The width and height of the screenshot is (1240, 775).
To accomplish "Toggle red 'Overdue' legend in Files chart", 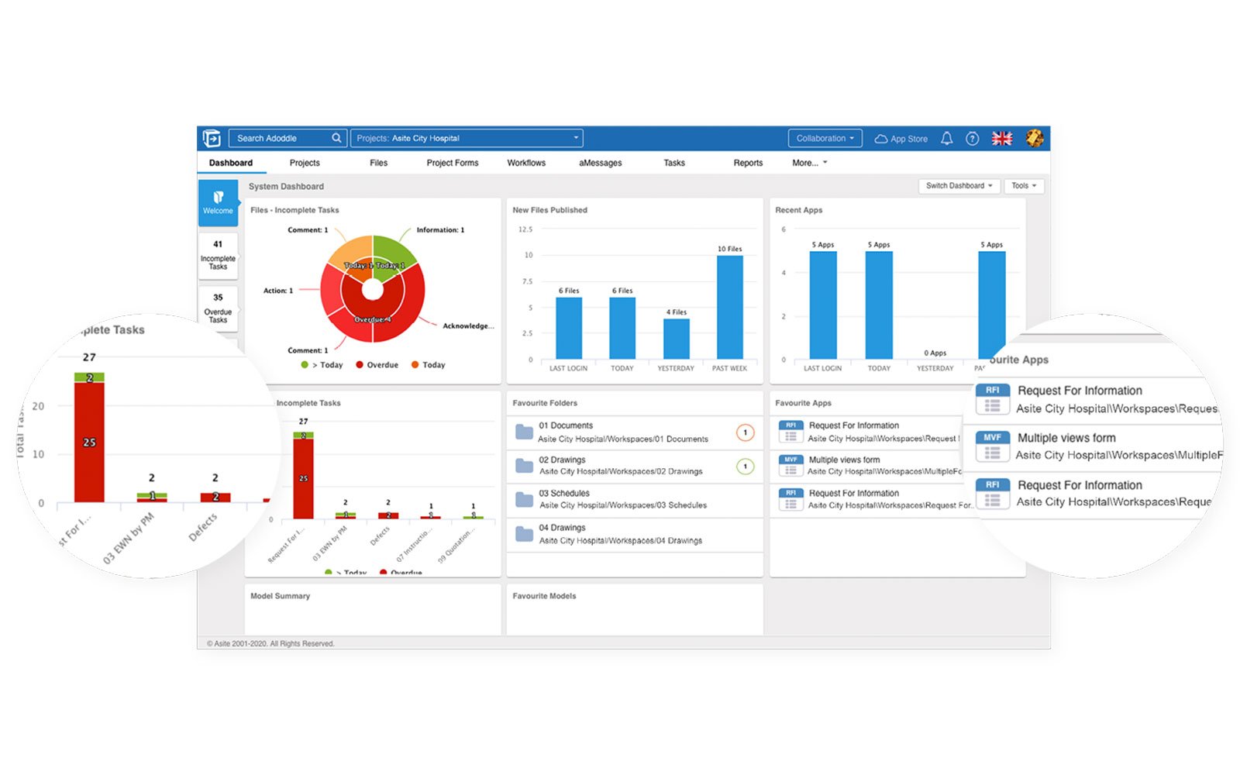I will [x=377, y=365].
